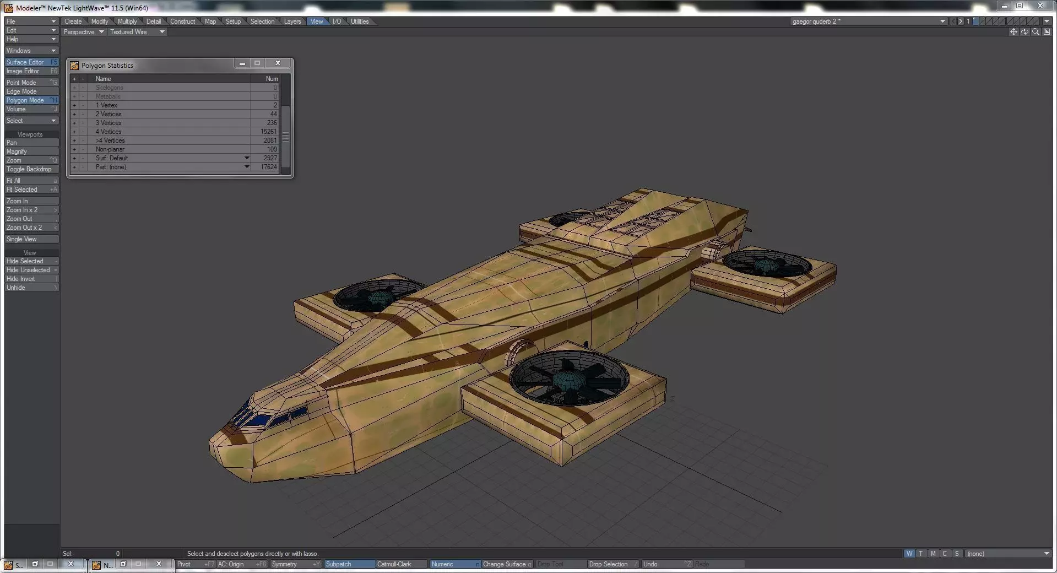Click the Change Surface button
This screenshot has height=573, width=1057.
pyautogui.click(x=507, y=564)
